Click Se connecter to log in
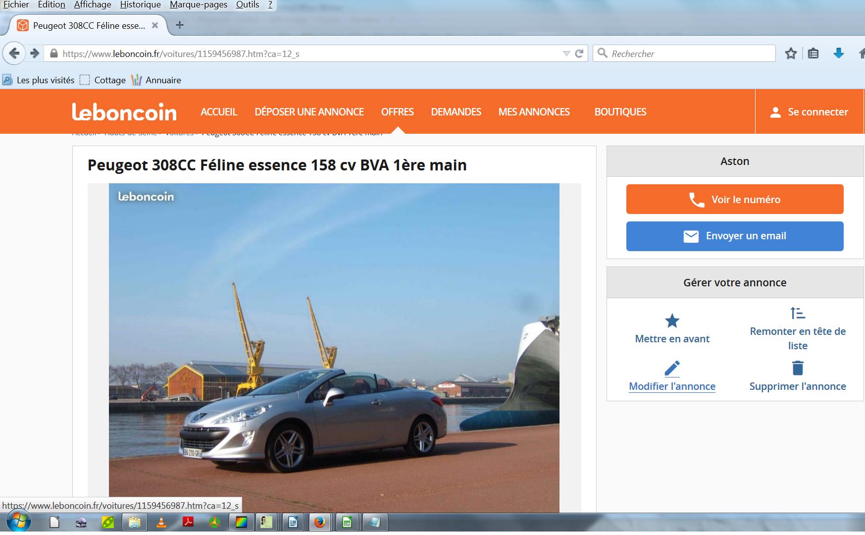 (x=809, y=112)
